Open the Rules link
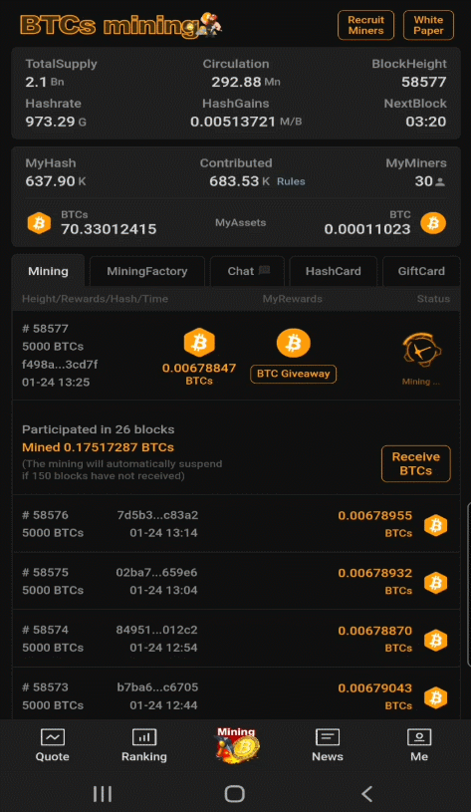The height and width of the screenshot is (812, 471). [x=291, y=181]
